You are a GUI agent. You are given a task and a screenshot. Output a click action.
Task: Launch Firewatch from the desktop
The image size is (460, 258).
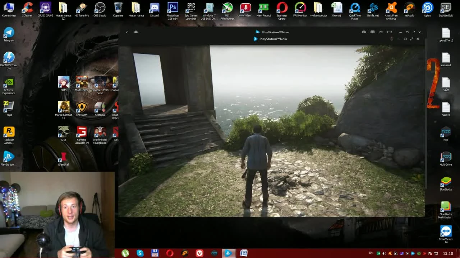82,109
